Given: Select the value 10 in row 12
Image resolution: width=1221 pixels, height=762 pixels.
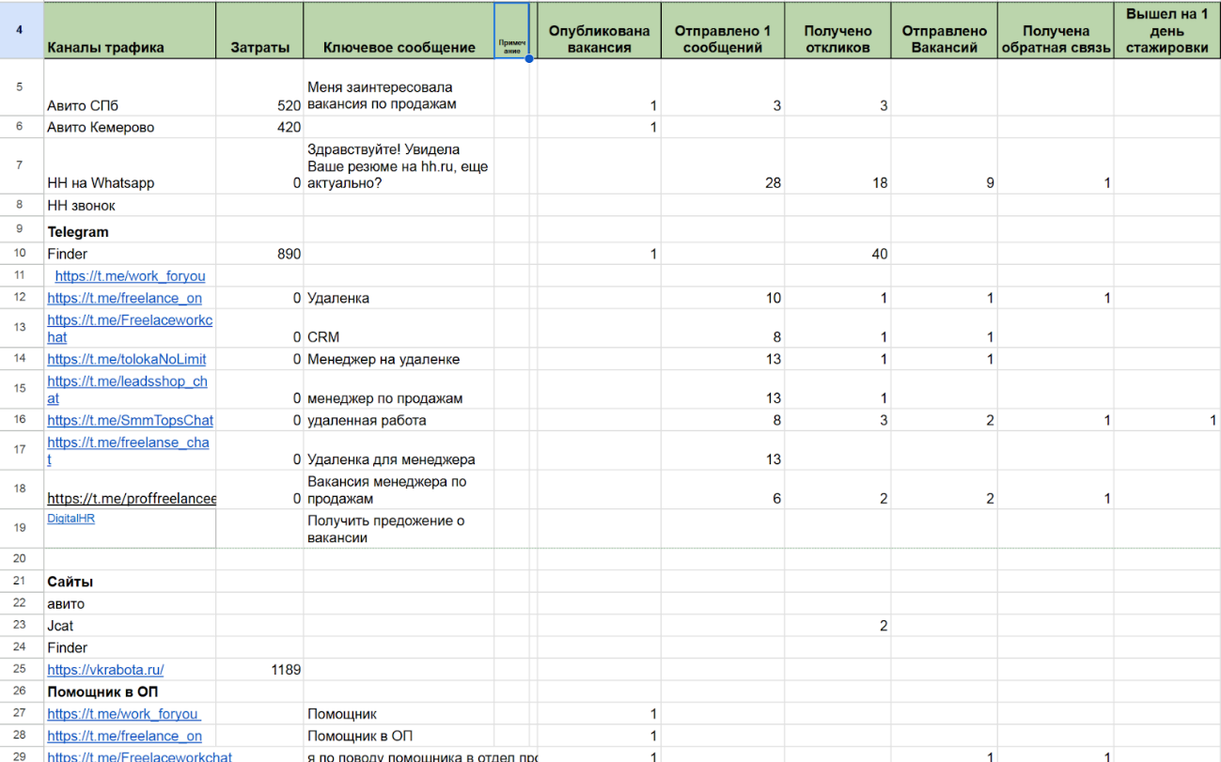Looking at the screenshot, I should (723, 298).
